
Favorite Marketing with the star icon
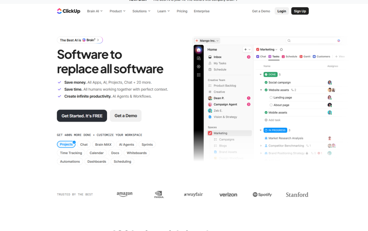(x=281, y=49)
